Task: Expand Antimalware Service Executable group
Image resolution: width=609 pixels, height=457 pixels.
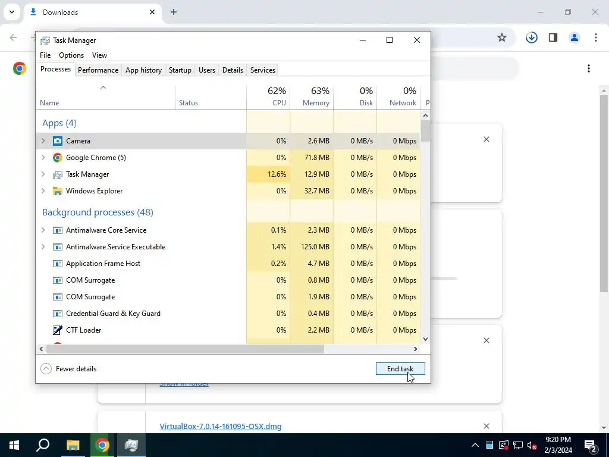Action: click(43, 247)
